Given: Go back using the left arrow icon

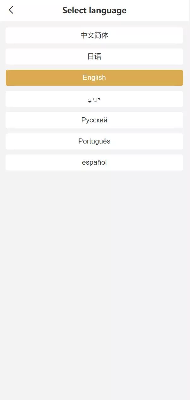Looking at the screenshot, I should tap(11, 10).
